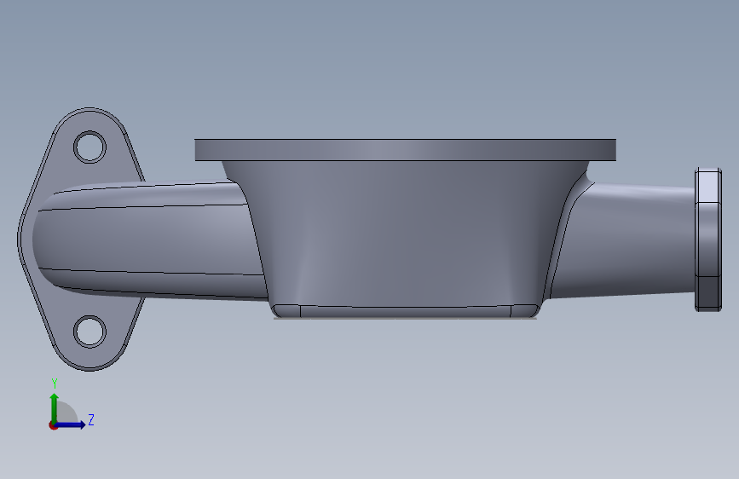Click the red X axis origin of triad

pos(53,425)
